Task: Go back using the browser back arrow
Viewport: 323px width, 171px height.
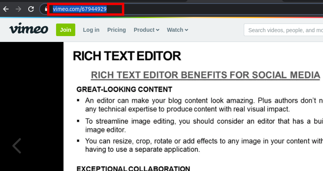Action: pos(6,9)
